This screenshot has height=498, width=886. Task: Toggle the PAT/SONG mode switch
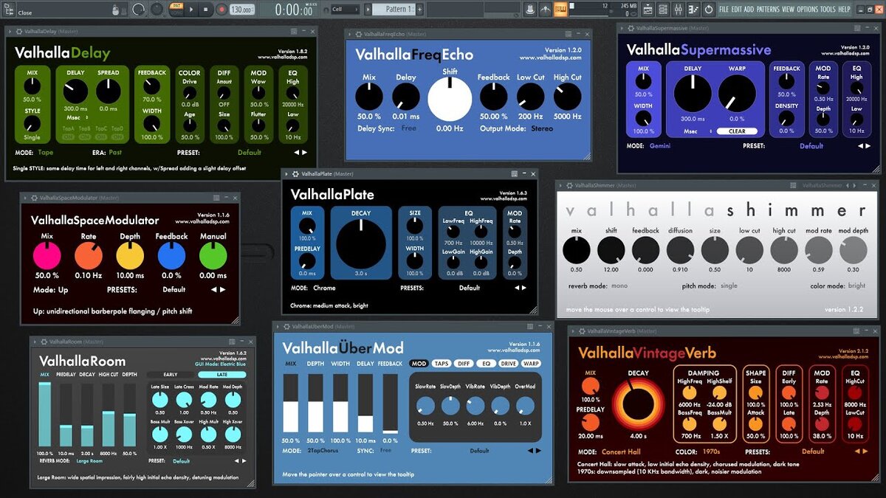click(176, 9)
